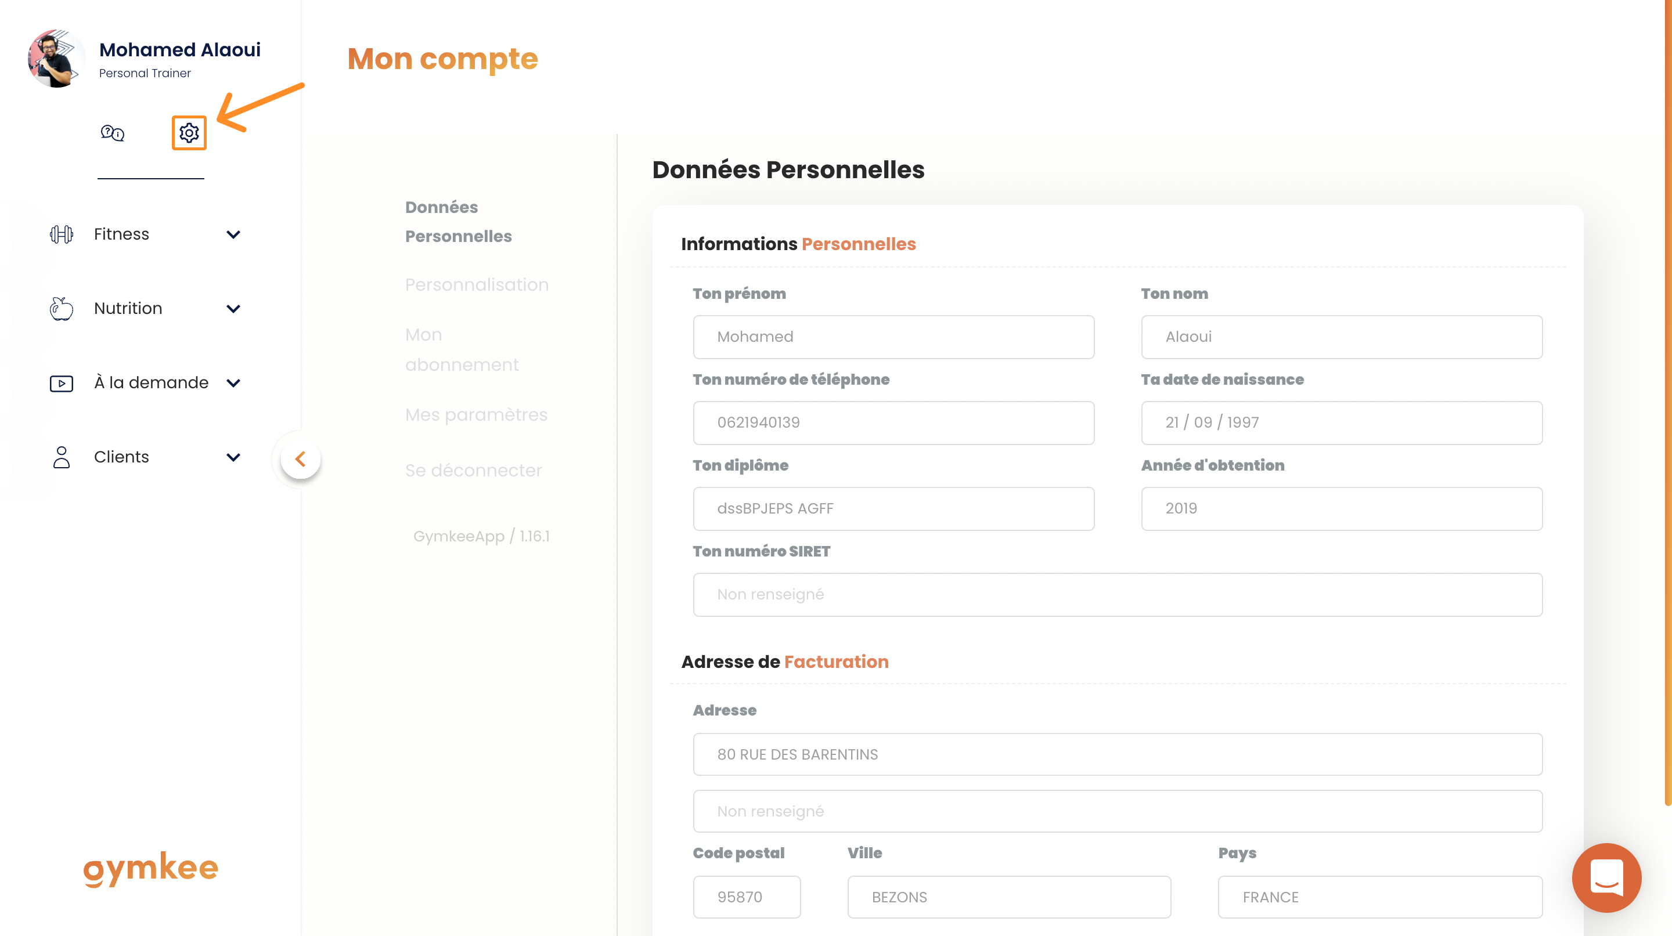
Task: Click the Clients person icon
Action: 62,457
